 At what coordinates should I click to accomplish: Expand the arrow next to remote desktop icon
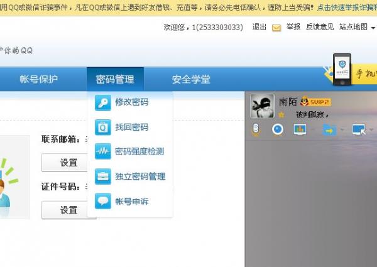point(371,130)
